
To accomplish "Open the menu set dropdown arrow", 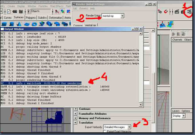I will pos(1,12).
